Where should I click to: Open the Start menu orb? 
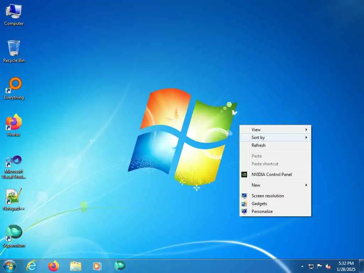click(x=10, y=266)
